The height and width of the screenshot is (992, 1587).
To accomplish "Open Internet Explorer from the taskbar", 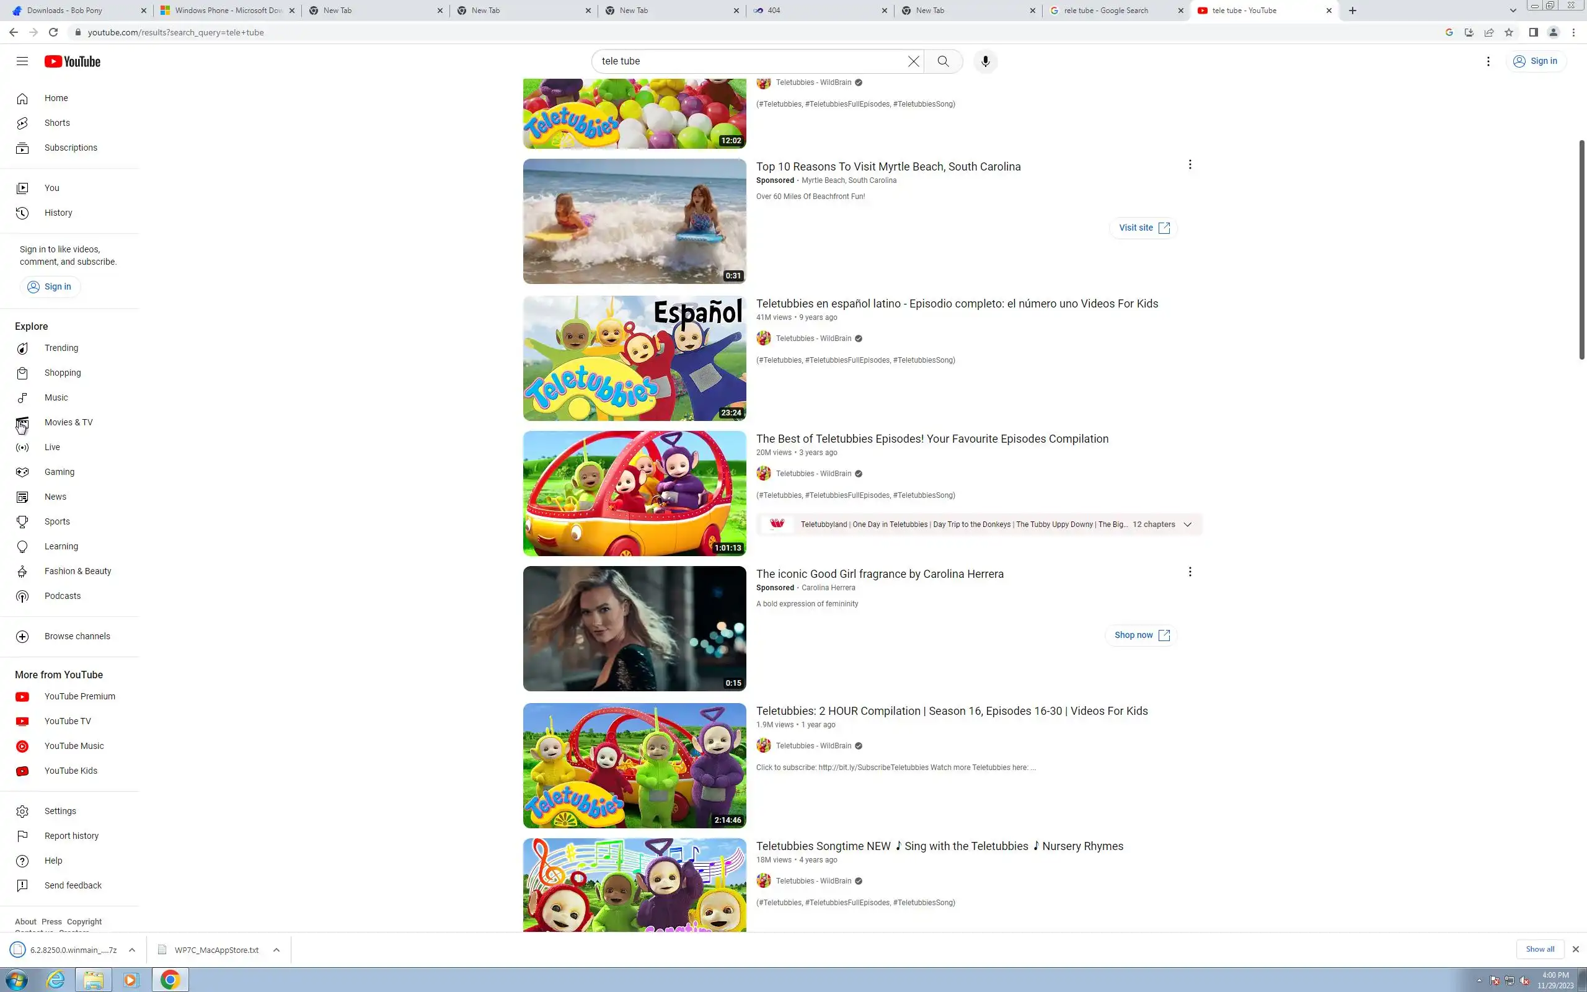I will click(56, 980).
